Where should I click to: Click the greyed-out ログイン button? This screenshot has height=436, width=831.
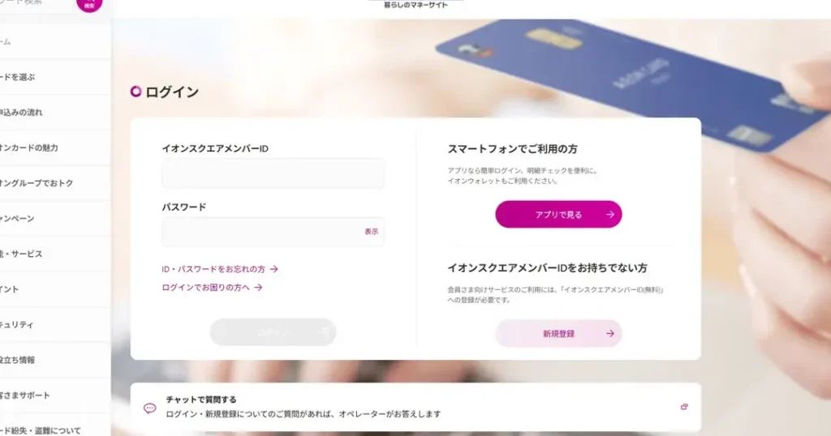(273, 332)
